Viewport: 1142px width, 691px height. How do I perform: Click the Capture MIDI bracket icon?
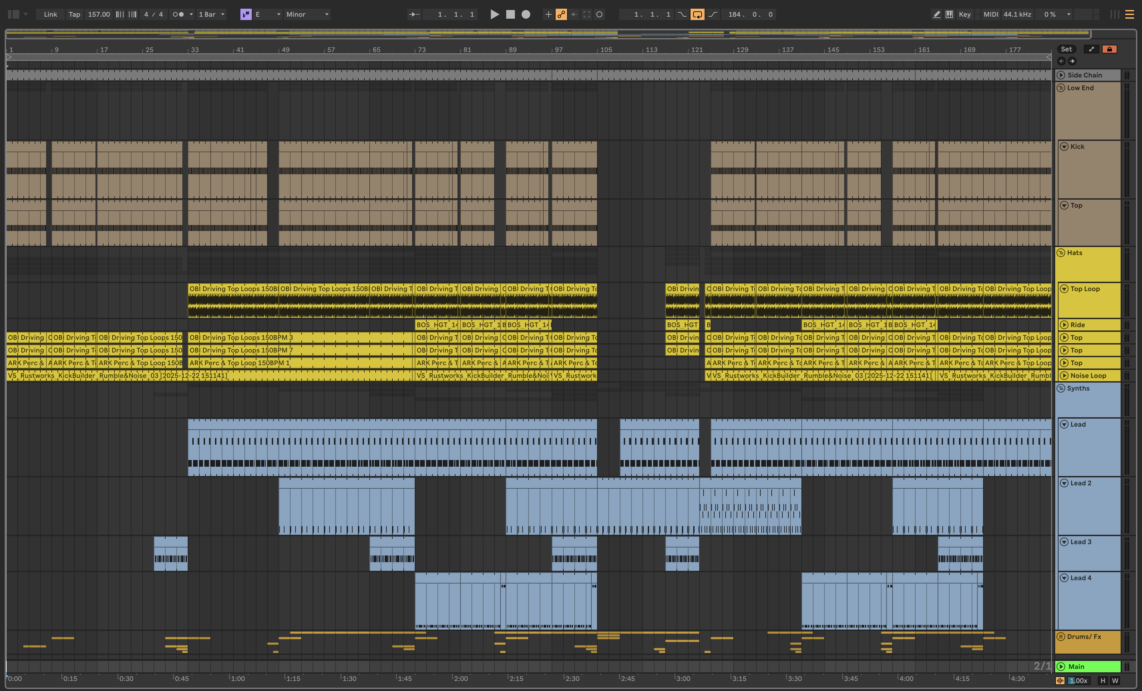pos(587,14)
